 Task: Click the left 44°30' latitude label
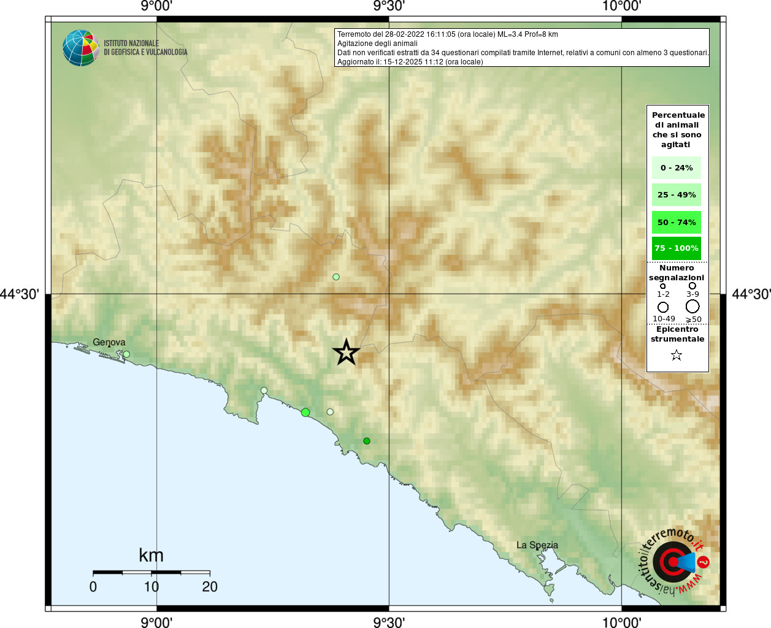tap(20, 294)
